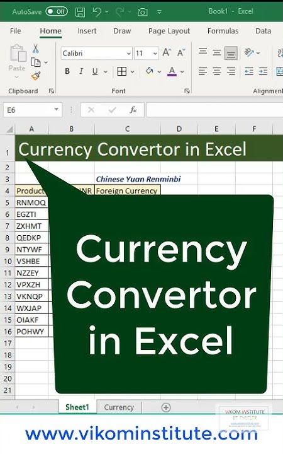This screenshot has height=454, width=283.
Task: Open the Page Layout tab
Action: pyautogui.click(x=169, y=31)
